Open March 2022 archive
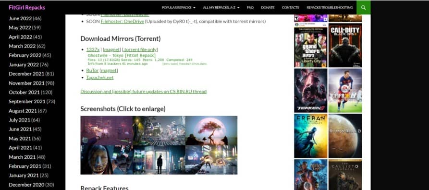Image resolution: width=429 pixels, height=190 pixels. (x=22, y=46)
